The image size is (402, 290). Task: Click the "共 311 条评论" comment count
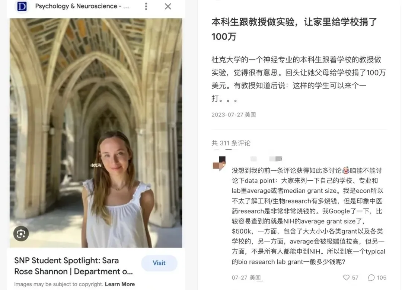(x=231, y=143)
